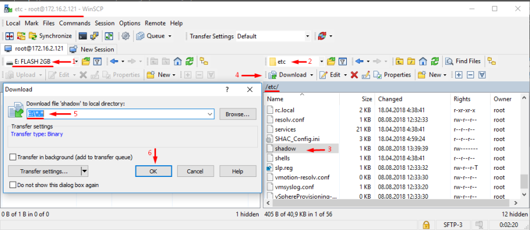Click Invert Selection icon in remote toolbar
This screenshot has width=530, height=230.
coord(482,75)
